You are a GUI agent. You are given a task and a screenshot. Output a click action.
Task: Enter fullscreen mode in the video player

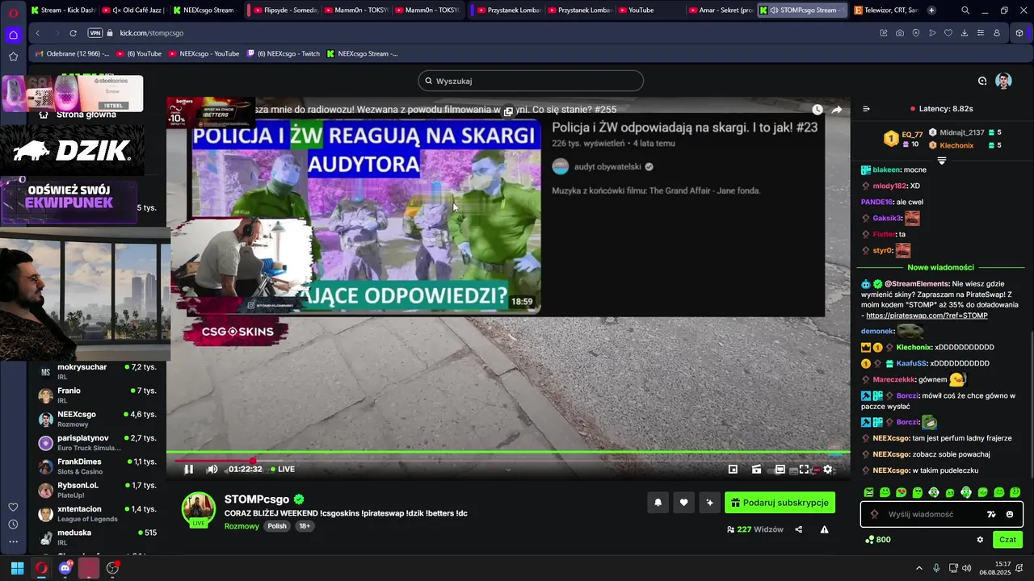click(804, 469)
